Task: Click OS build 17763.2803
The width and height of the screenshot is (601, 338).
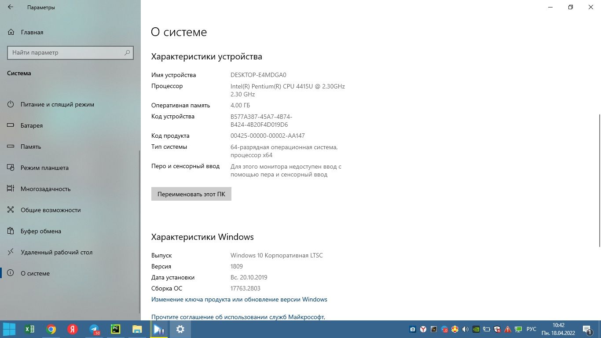Action: pos(246,288)
